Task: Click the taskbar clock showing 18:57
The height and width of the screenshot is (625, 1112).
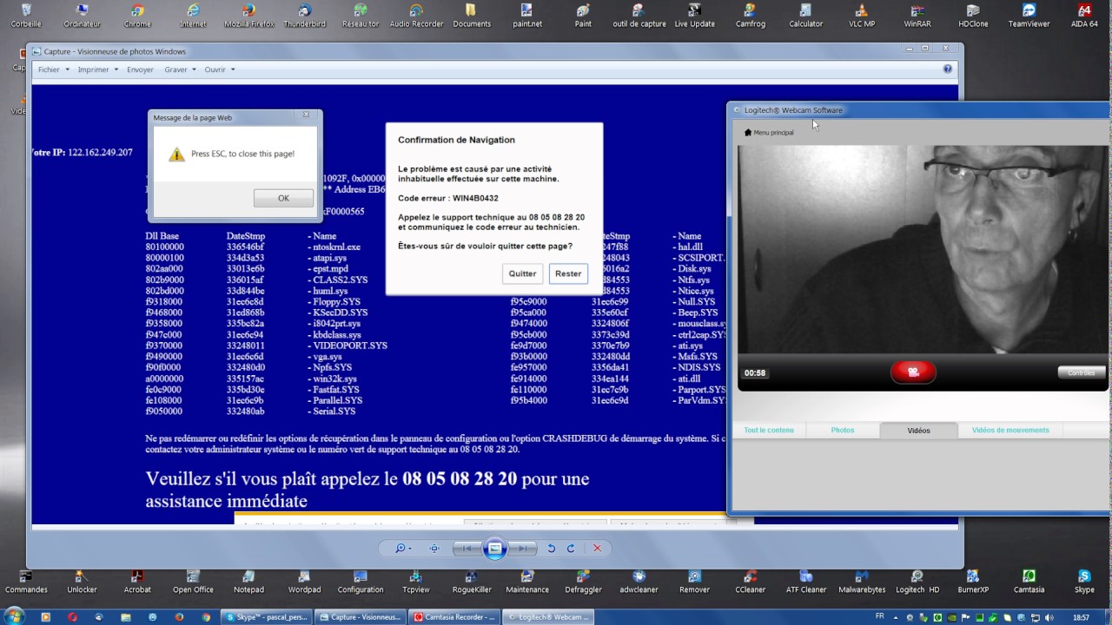Action: (x=1082, y=617)
